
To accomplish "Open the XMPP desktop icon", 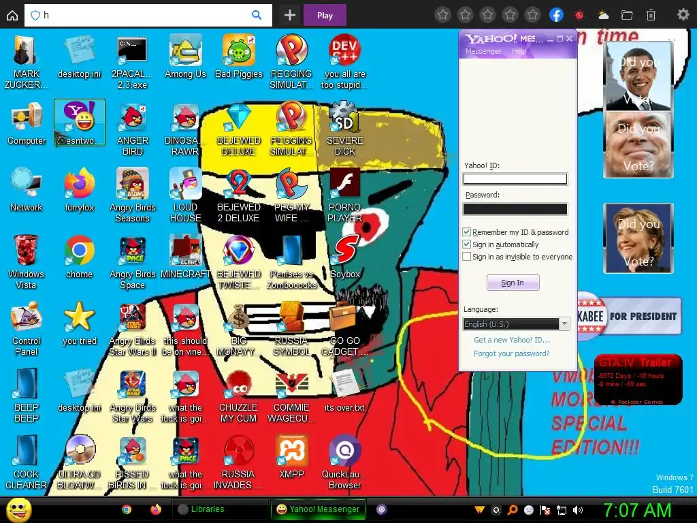I will 291,457.
